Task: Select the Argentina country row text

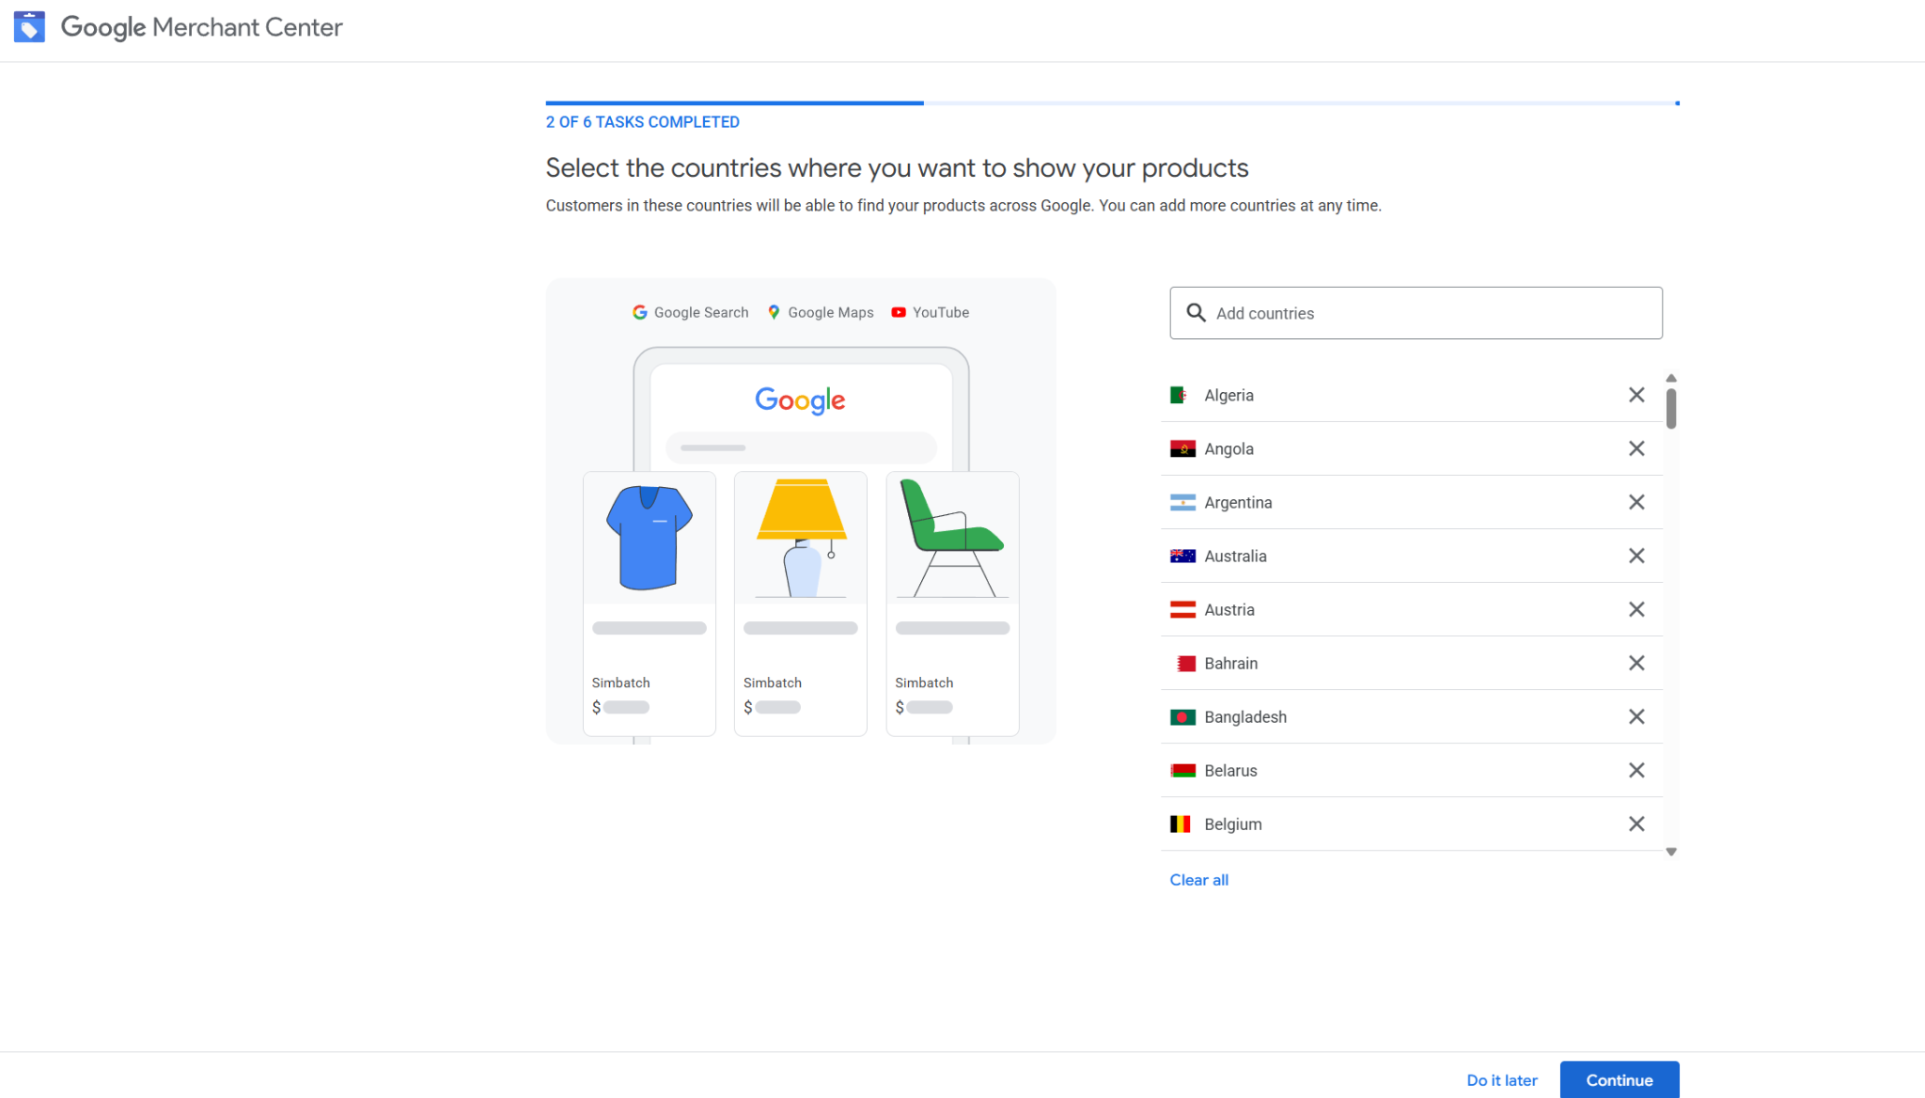Action: (x=1237, y=502)
